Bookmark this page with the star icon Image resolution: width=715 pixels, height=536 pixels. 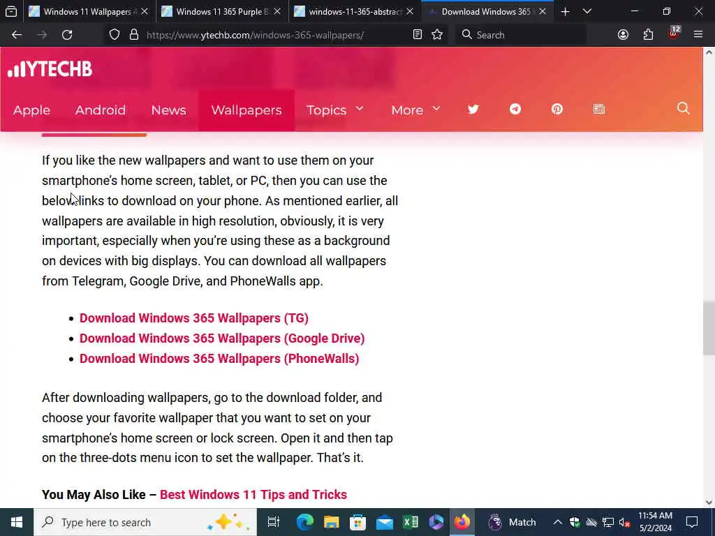click(x=437, y=35)
